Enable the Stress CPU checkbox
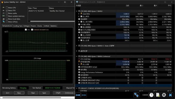Image resolution: width=175 pixels, height=99 pixels. coord(7,8)
